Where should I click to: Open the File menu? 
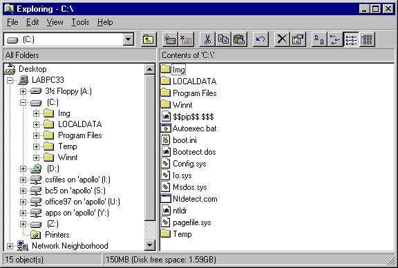[x=12, y=22]
